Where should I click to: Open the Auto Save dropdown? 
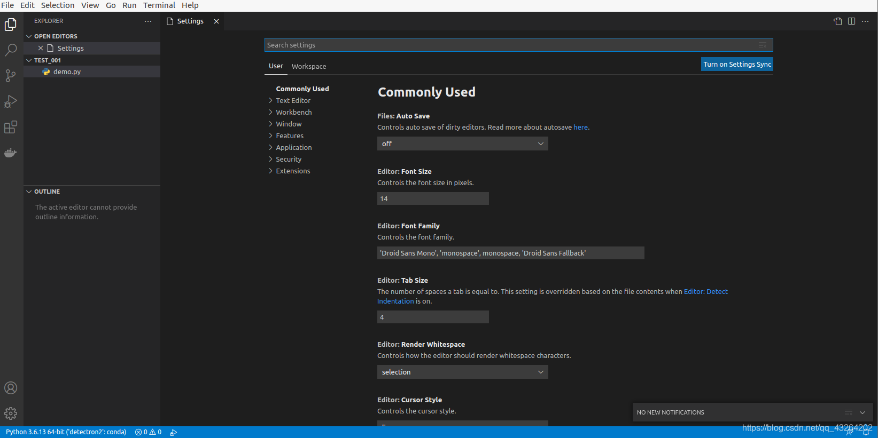pos(463,144)
